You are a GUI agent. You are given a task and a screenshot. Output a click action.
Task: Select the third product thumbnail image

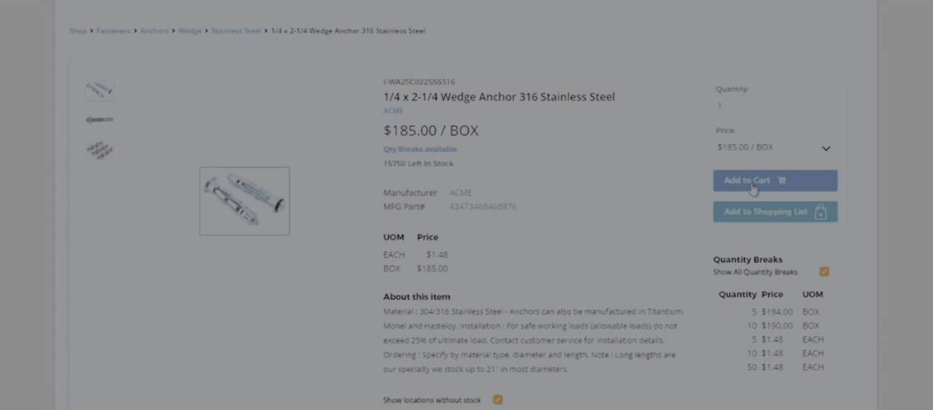[x=99, y=149]
